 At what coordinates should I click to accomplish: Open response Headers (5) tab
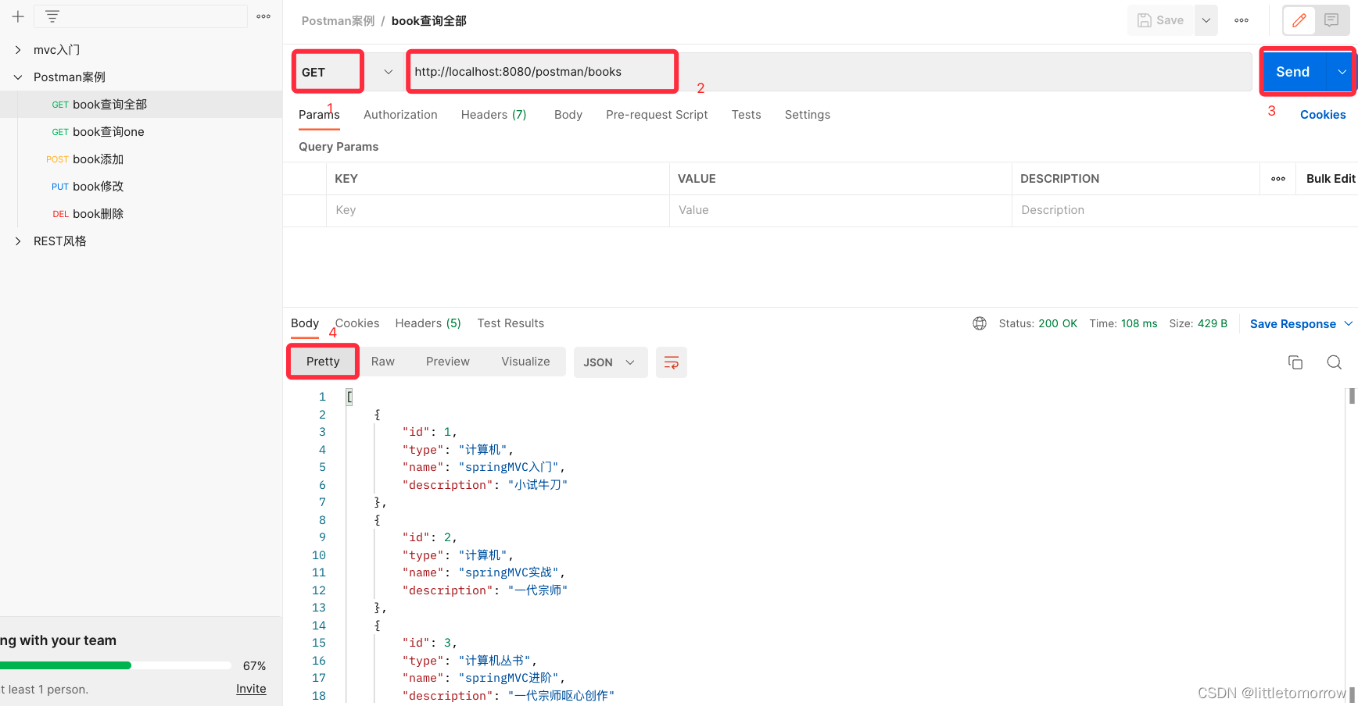428,323
